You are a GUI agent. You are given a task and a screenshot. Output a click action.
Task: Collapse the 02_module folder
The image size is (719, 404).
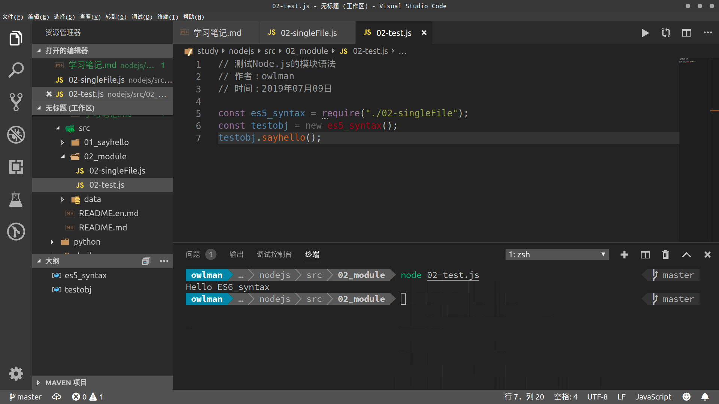pos(63,157)
